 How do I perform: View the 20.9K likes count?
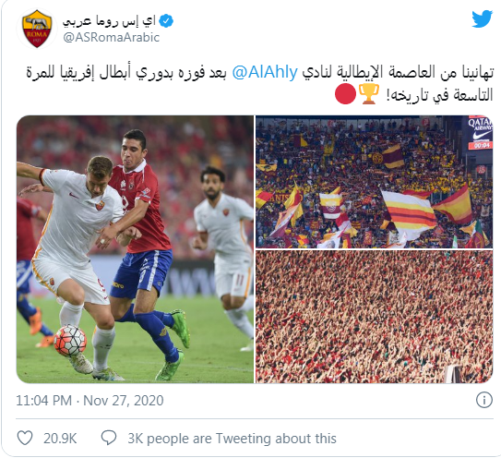[x=60, y=439]
